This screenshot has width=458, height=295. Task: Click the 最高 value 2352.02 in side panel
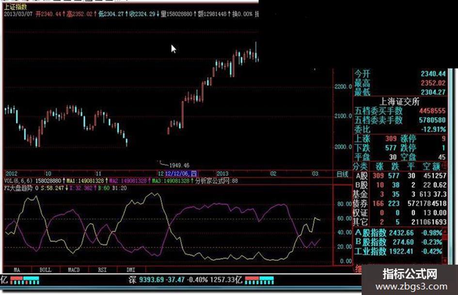pos(433,83)
